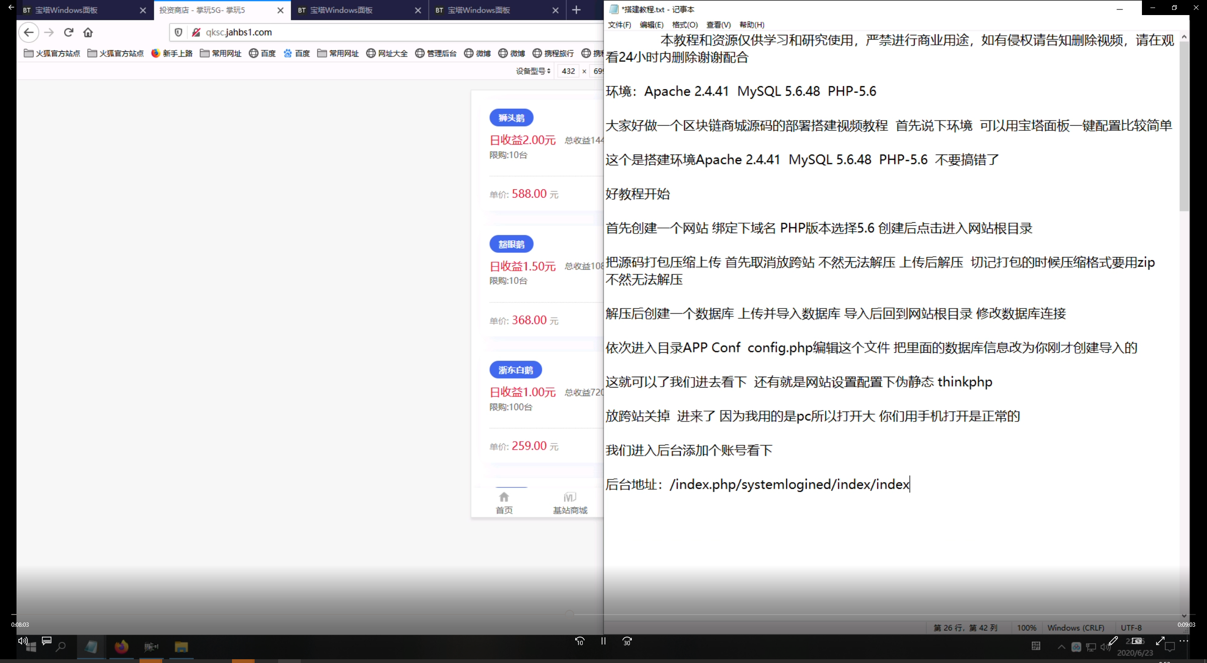Image resolution: width=1207 pixels, height=663 pixels.
Task: Toggle mini player view icon
Action: [x=1137, y=641]
